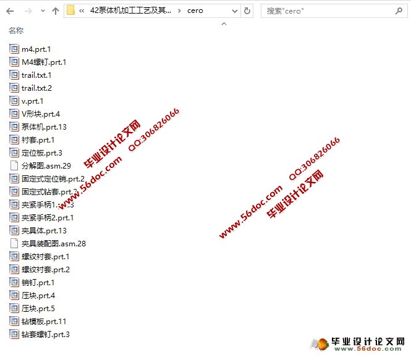Select the 分解图.asm.29 blank file icon
Viewport: 411px width, 355px height.
tap(14, 165)
